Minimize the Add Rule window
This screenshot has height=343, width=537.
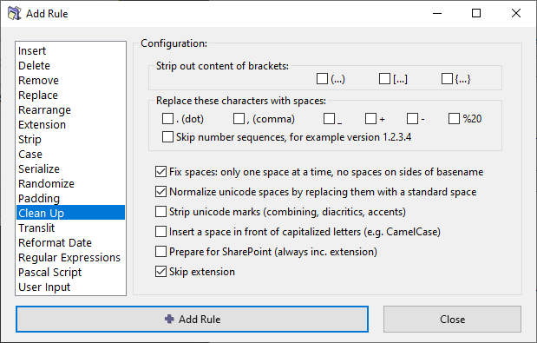click(x=437, y=13)
